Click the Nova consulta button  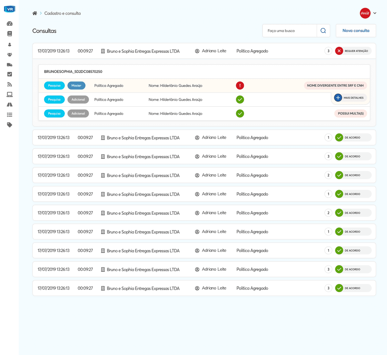click(356, 31)
